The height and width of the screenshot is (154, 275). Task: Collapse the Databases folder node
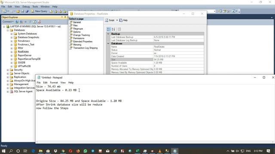tap(8, 30)
